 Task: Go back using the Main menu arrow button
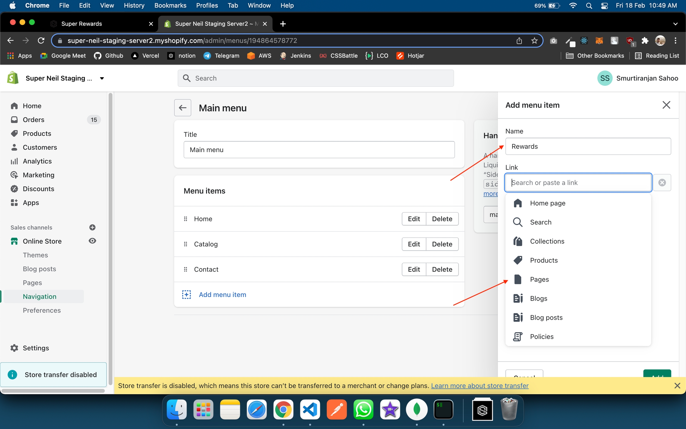pyautogui.click(x=183, y=108)
